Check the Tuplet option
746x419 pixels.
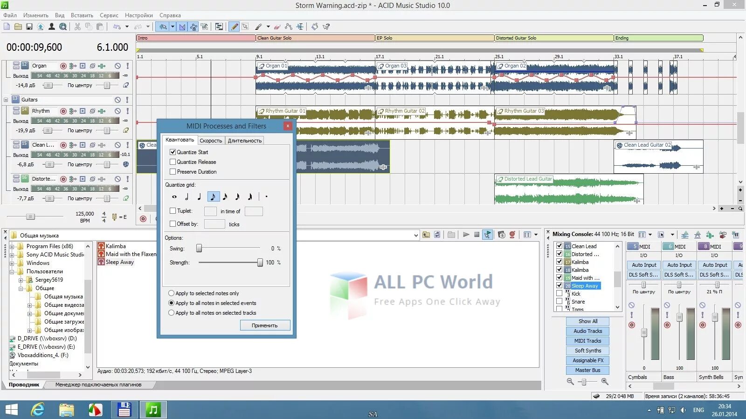tap(173, 210)
